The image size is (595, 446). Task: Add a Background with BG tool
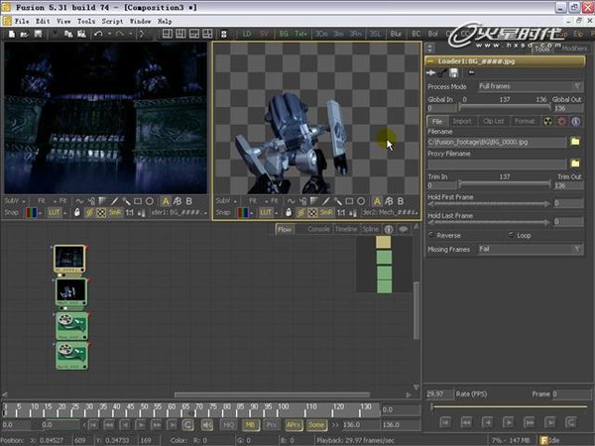[x=284, y=34]
